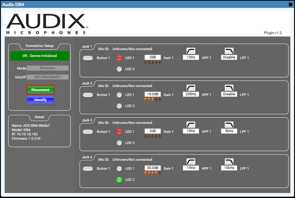Click the OK - Device Initialized status bar
Screen dimensions: 295x198
(40, 56)
